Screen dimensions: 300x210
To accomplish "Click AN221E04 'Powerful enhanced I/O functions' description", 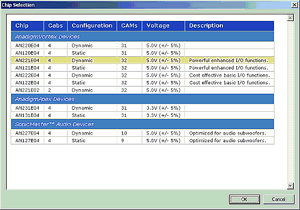I will (229, 60).
